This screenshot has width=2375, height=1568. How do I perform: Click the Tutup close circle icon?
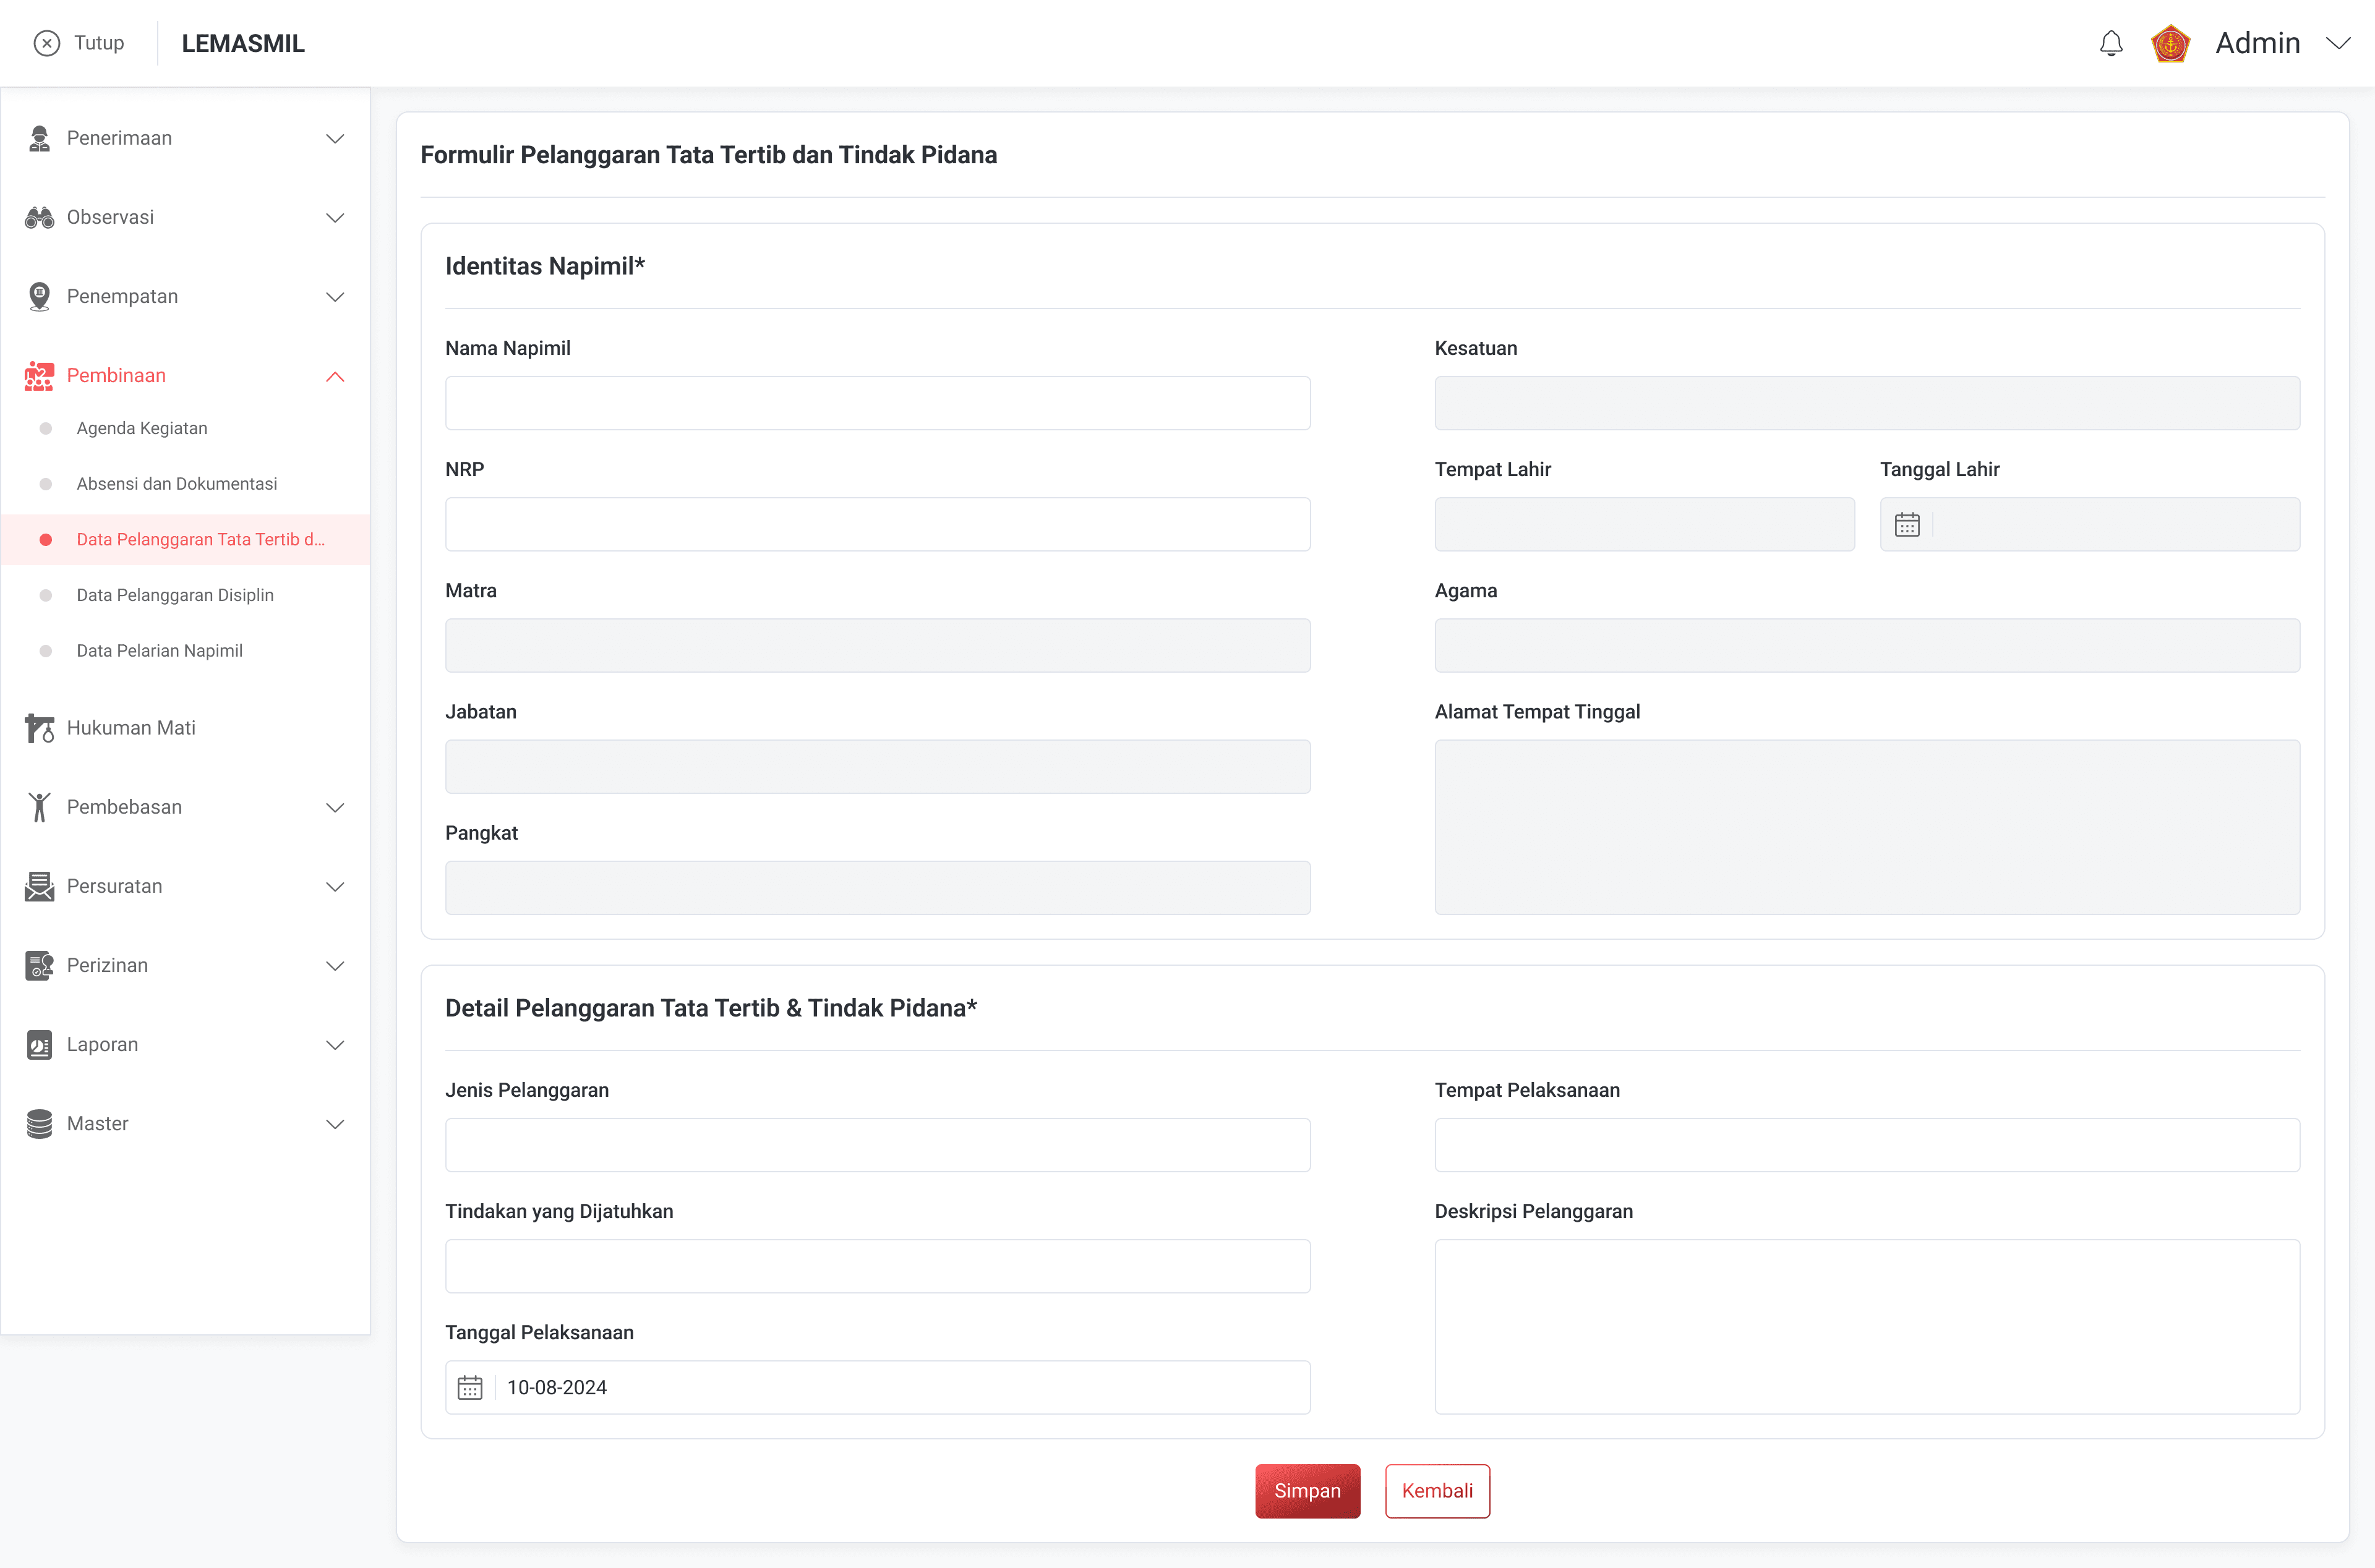click(x=47, y=43)
